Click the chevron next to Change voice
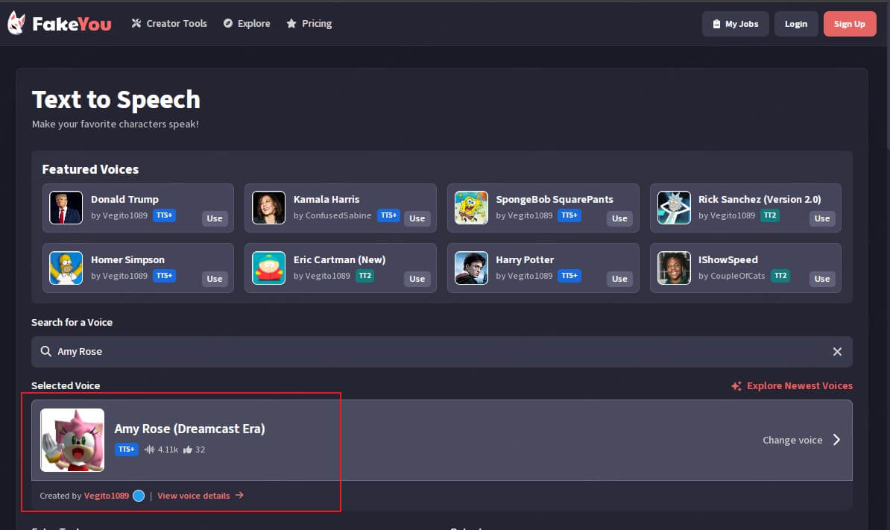Viewport: 890px width, 530px height. pos(836,440)
